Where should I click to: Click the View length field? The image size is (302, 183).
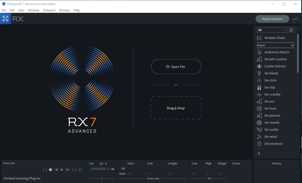(x=170, y=174)
